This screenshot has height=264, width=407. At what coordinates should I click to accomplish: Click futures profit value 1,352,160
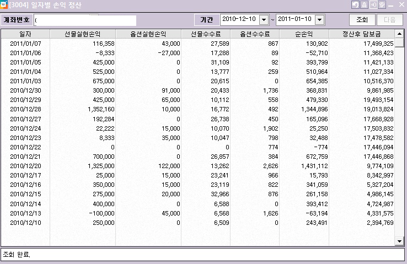pos(101,109)
